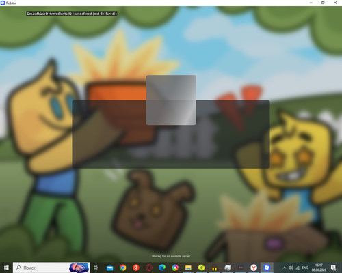Screen dimensions: 342x273
Task: Switch input language via ENG indicator
Action: click(x=305, y=268)
